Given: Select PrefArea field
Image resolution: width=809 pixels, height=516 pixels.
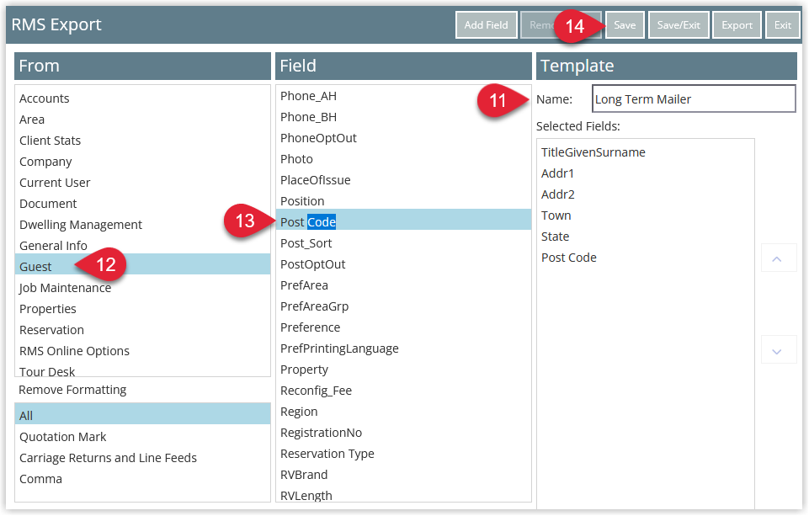Looking at the screenshot, I should [403, 285].
